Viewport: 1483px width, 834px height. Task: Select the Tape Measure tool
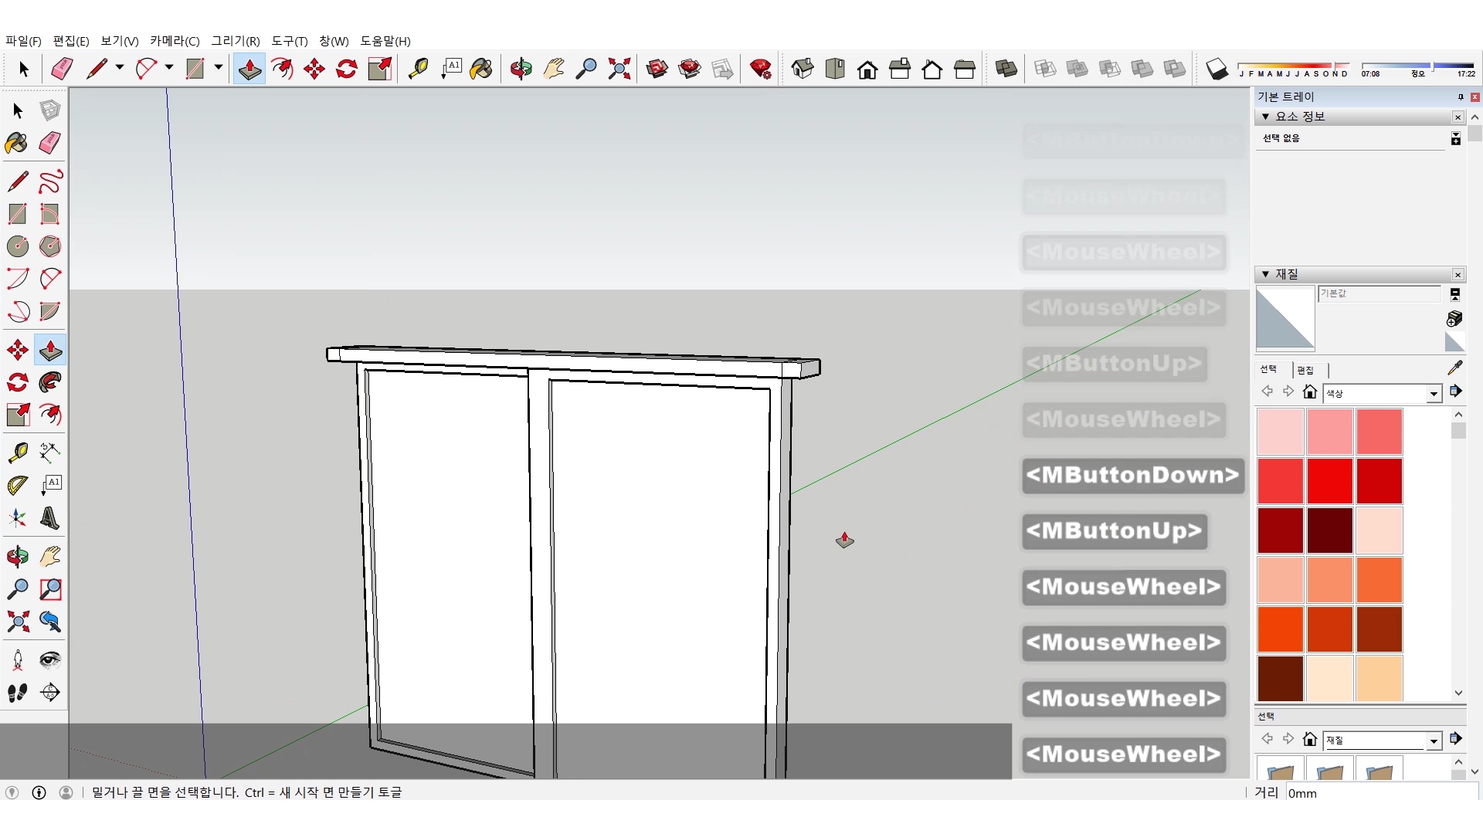tap(17, 452)
